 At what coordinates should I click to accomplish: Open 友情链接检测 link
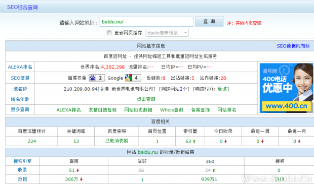pyautogui.click(x=102, y=110)
